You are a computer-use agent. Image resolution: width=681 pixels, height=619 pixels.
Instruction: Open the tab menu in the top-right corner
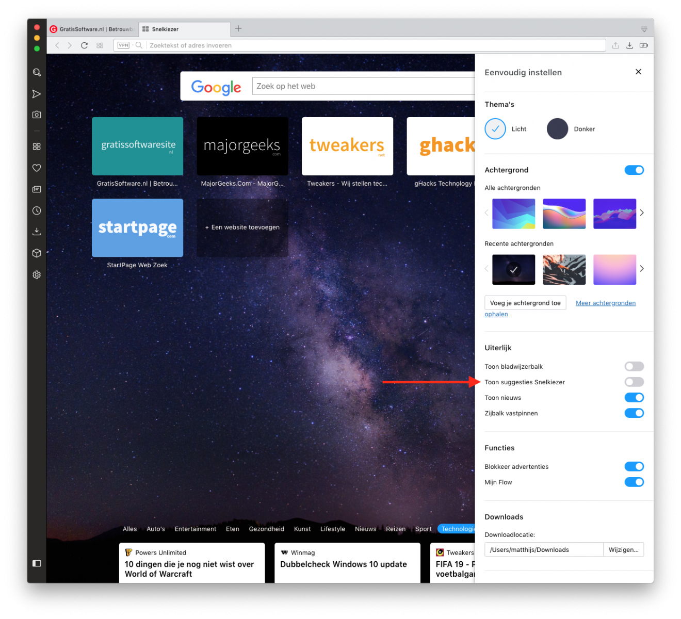[644, 29]
